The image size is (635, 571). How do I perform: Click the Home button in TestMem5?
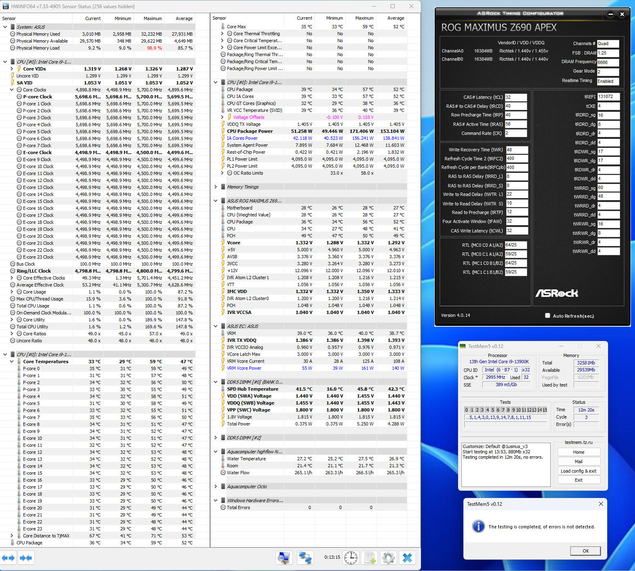[x=579, y=452]
